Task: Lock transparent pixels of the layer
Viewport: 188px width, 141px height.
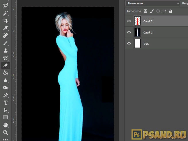Action: [145, 11]
